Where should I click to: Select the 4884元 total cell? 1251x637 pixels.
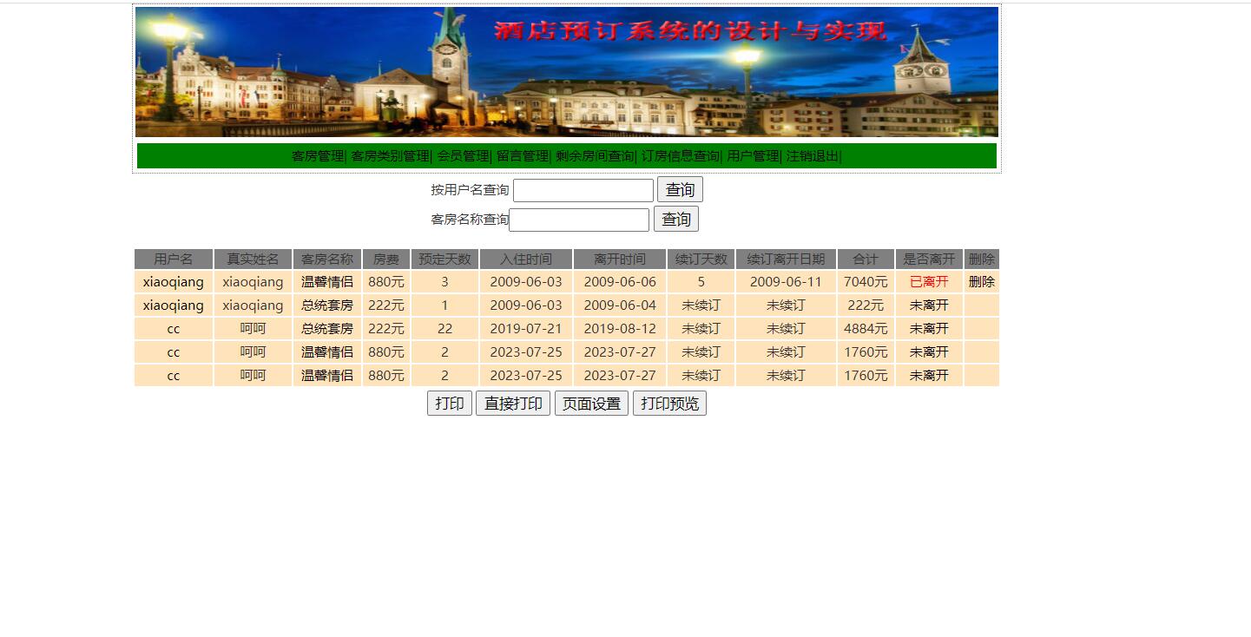tap(866, 329)
